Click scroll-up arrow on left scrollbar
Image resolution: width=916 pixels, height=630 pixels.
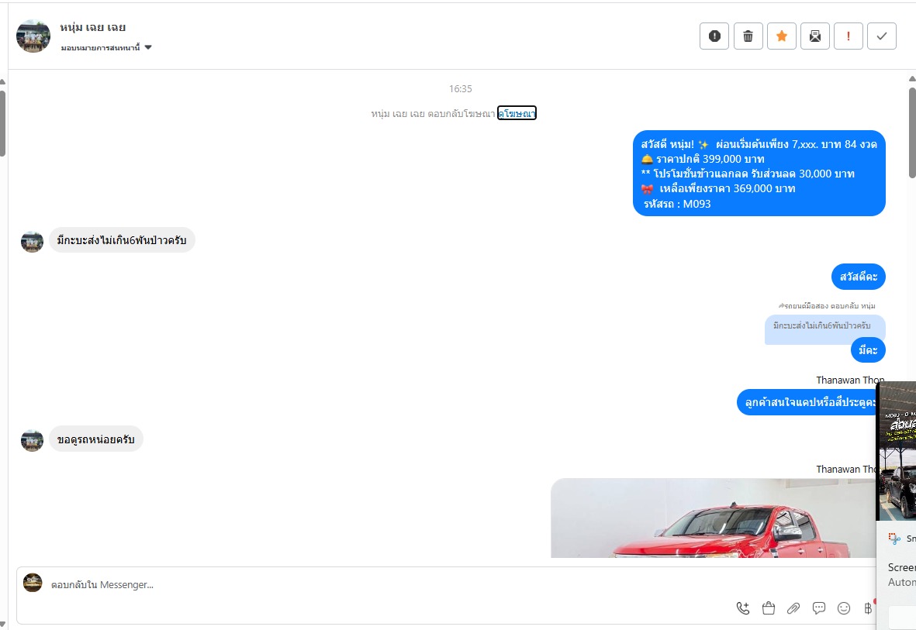2,81
